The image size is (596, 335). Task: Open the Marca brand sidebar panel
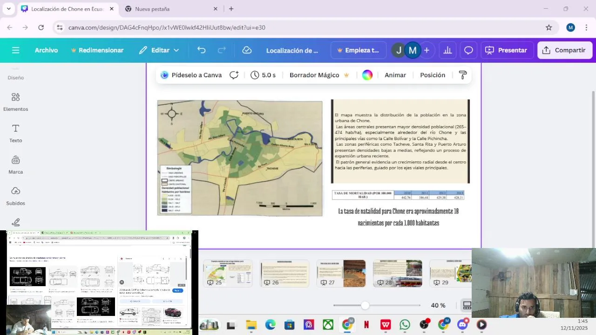click(x=15, y=165)
